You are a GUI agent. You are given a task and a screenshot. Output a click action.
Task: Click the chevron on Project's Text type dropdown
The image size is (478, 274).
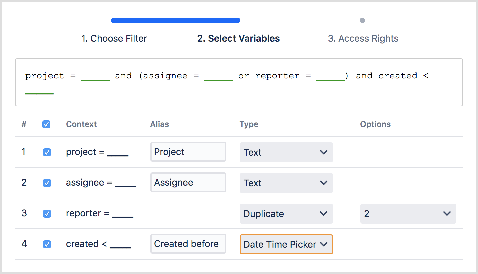click(x=323, y=152)
